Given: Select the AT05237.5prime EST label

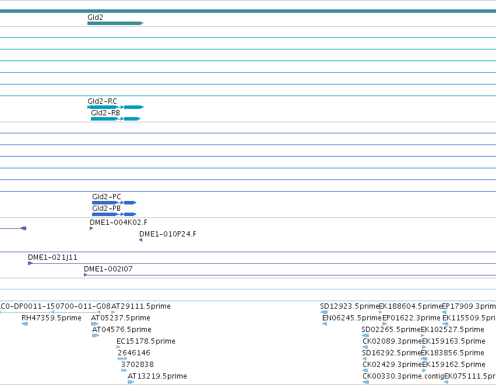Looking at the screenshot, I should [121, 318].
